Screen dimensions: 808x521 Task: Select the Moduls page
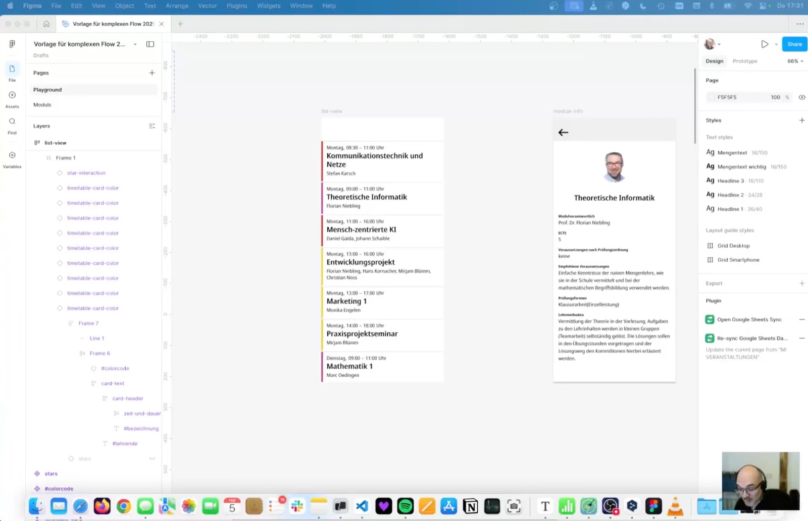tap(42, 105)
